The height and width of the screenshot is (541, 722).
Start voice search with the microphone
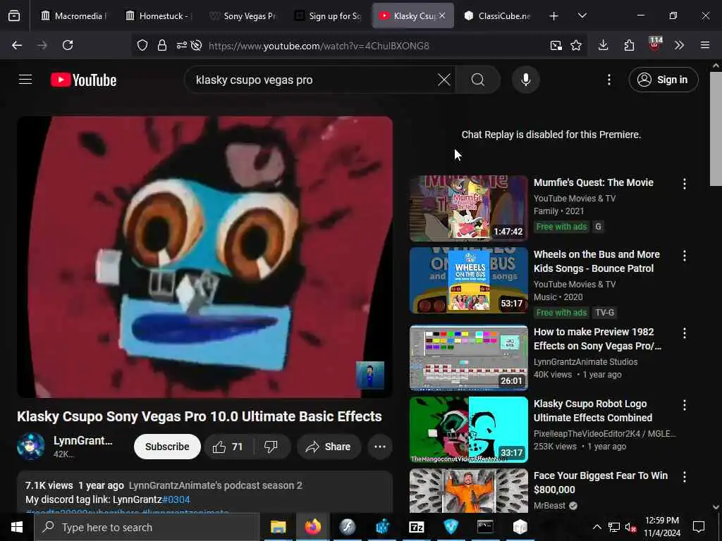pyautogui.click(x=525, y=80)
